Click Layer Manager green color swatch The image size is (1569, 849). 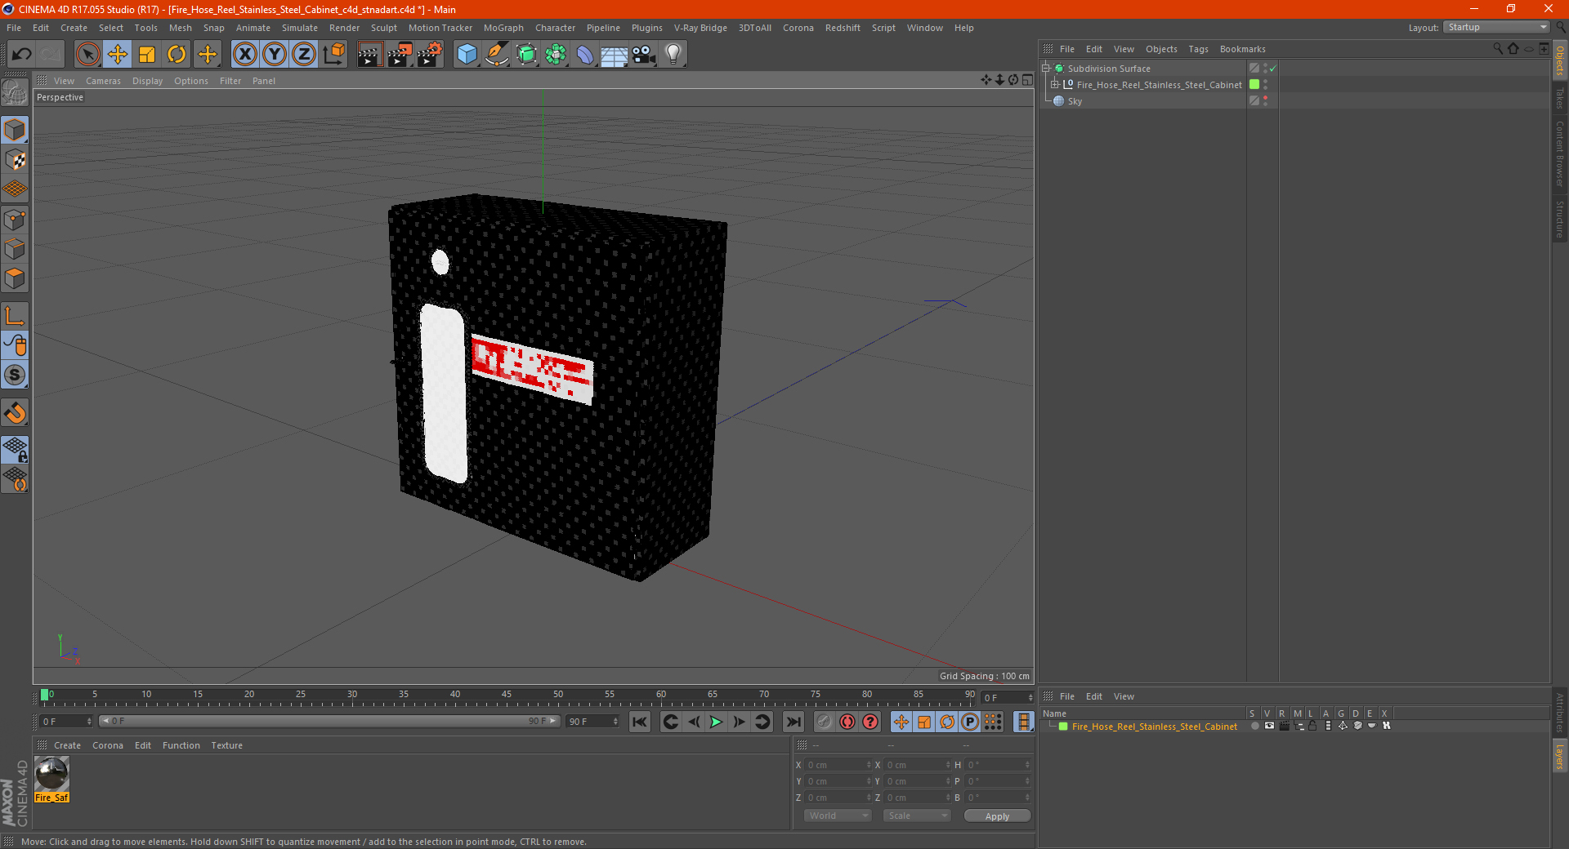[x=1063, y=727]
